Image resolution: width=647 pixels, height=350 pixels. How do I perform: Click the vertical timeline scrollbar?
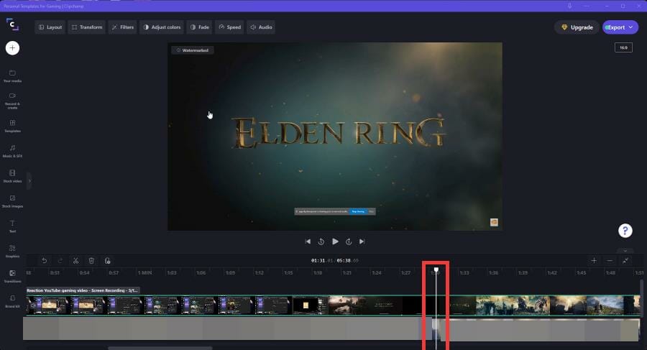click(641, 298)
